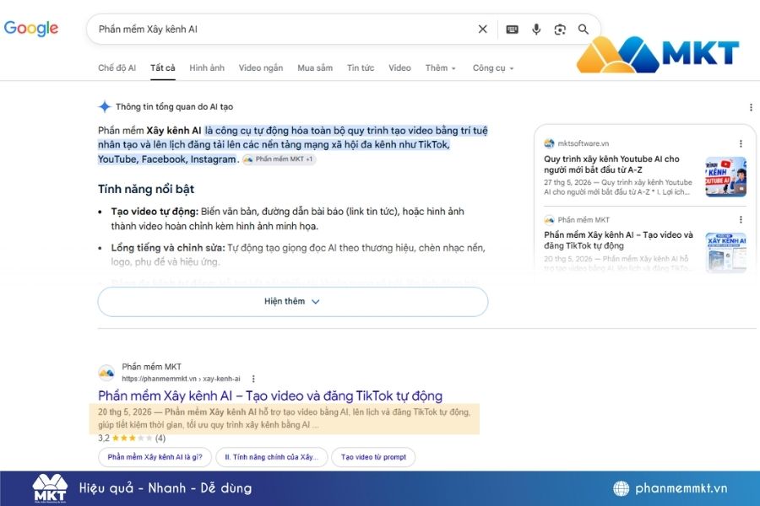Screen dimensions: 760x506
Task: Open sitelink II. Tính năng chính của Xây...
Action: [x=271, y=457]
